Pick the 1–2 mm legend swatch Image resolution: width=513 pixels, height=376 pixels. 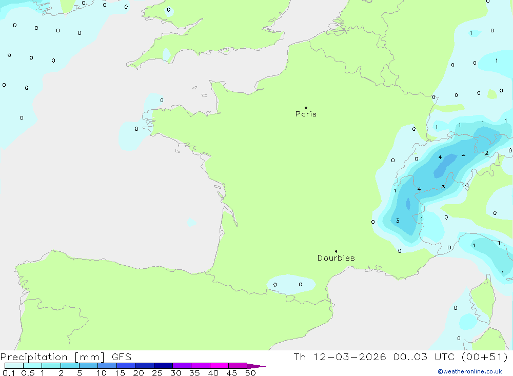point(51,366)
